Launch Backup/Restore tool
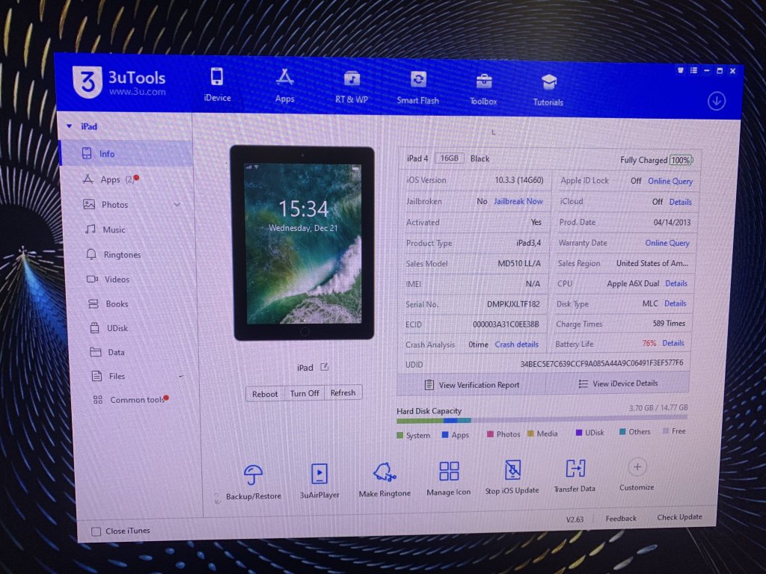The image size is (766, 574). pos(253,482)
